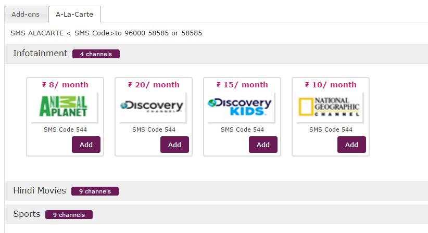The image size is (428, 233).
Task: Add Animal Planet channel to pack
Action: tap(86, 145)
